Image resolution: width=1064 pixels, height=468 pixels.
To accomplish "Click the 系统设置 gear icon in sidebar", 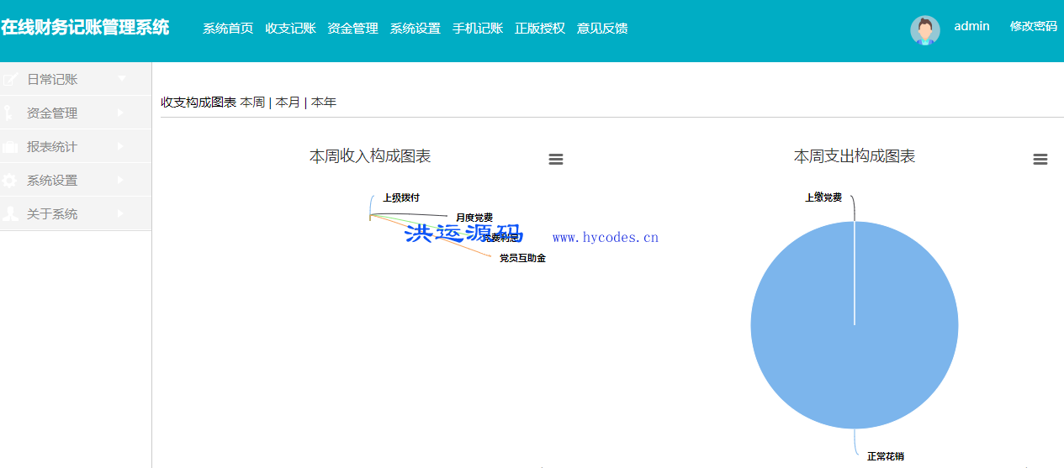I will pyautogui.click(x=10, y=180).
